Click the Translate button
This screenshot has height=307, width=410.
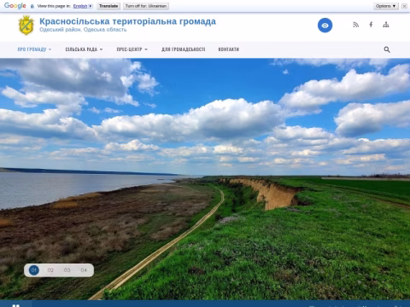click(x=108, y=6)
